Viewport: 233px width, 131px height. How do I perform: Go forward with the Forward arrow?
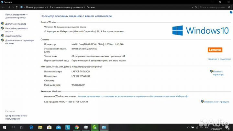tap(9, 7)
